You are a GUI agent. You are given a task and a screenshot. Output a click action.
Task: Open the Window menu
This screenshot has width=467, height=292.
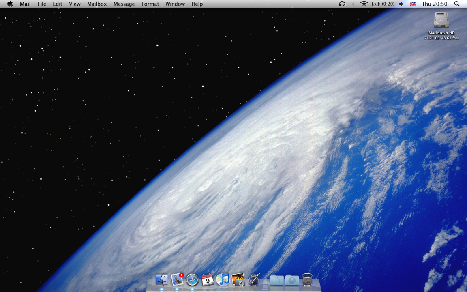(x=175, y=4)
